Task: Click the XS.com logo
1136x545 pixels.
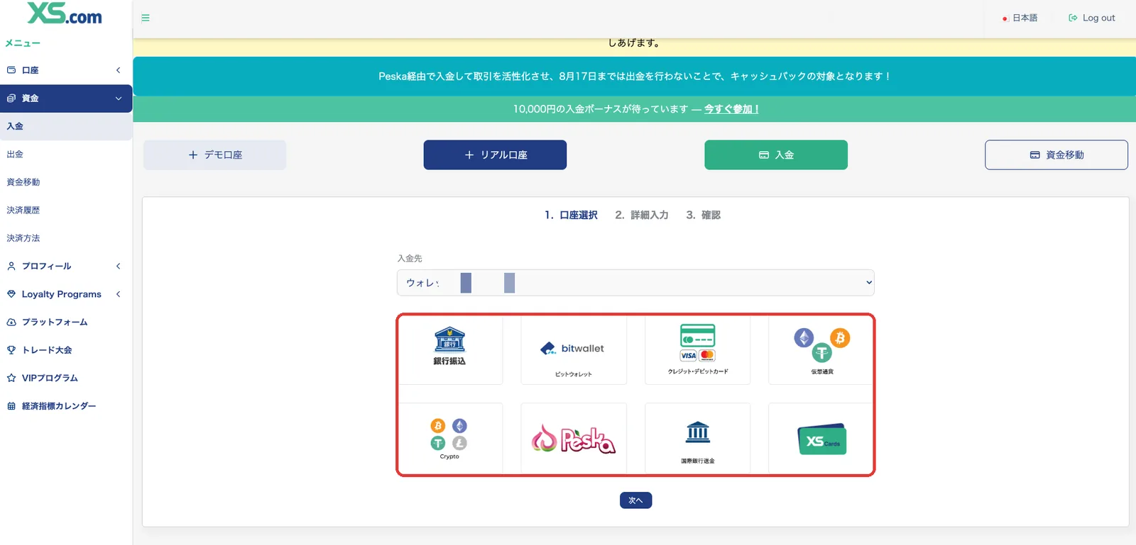Action: point(65,13)
